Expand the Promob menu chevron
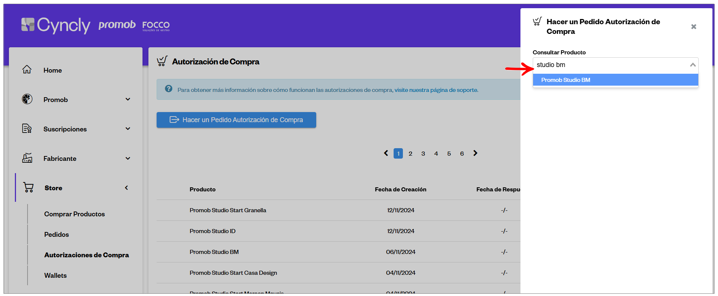The height and width of the screenshot is (296, 718). tap(128, 99)
